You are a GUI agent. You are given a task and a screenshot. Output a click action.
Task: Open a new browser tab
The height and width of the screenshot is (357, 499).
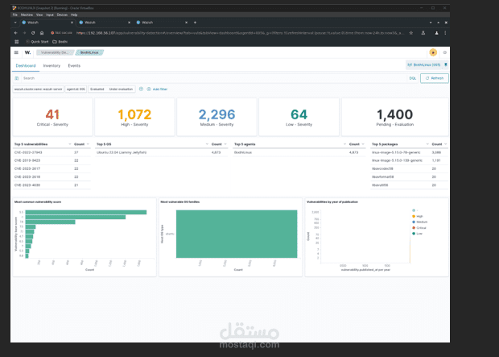tap(195, 23)
